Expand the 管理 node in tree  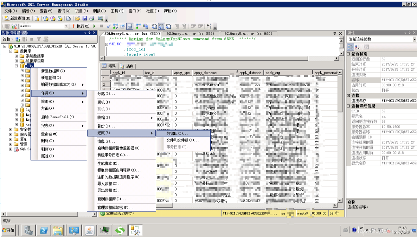click(x=11, y=144)
